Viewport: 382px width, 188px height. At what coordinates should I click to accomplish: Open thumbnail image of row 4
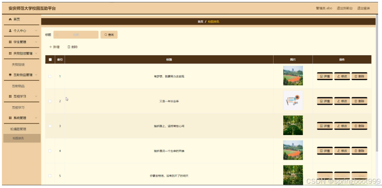pyautogui.click(x=293, y=150)
